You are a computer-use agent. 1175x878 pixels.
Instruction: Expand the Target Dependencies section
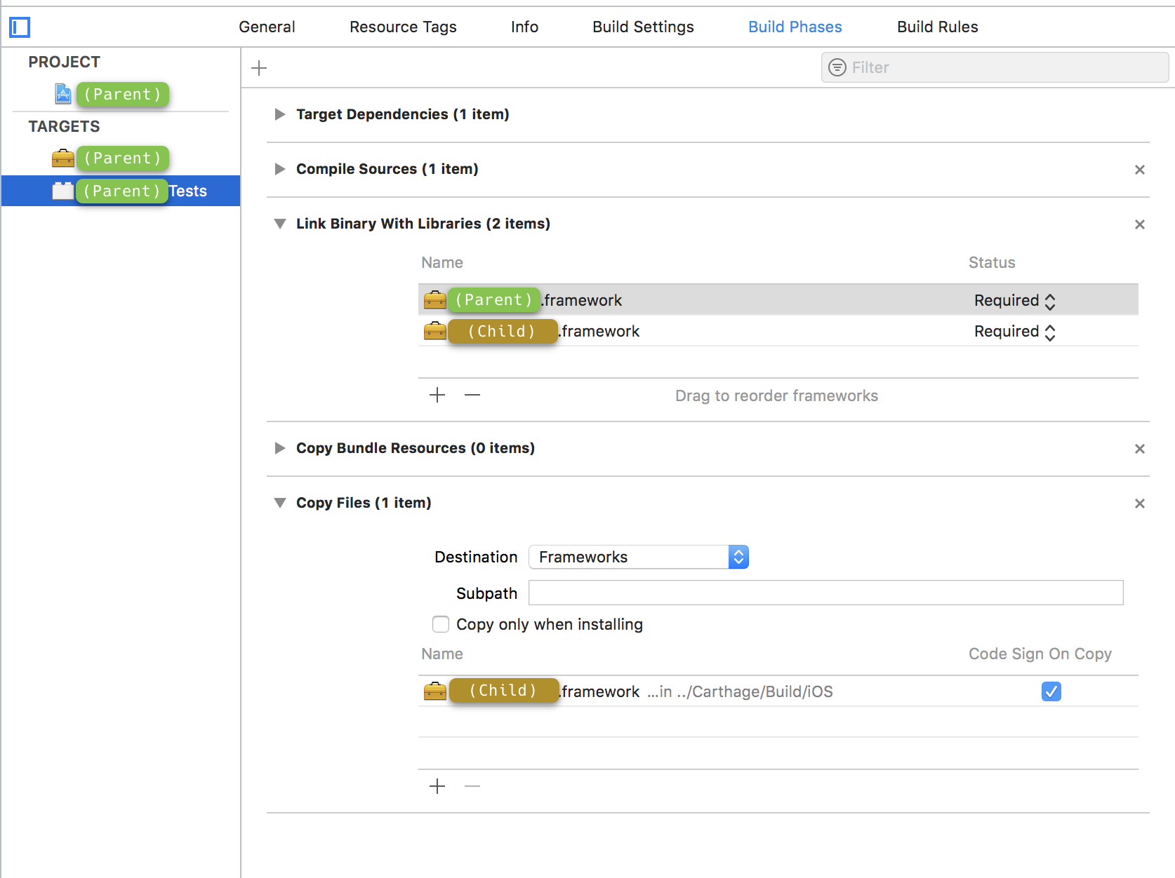click(279, 114)
